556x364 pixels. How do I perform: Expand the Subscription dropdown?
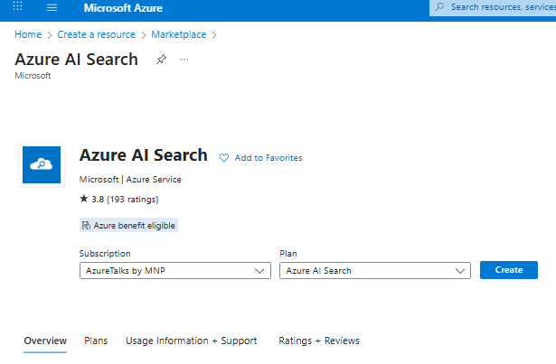(174, 270)
